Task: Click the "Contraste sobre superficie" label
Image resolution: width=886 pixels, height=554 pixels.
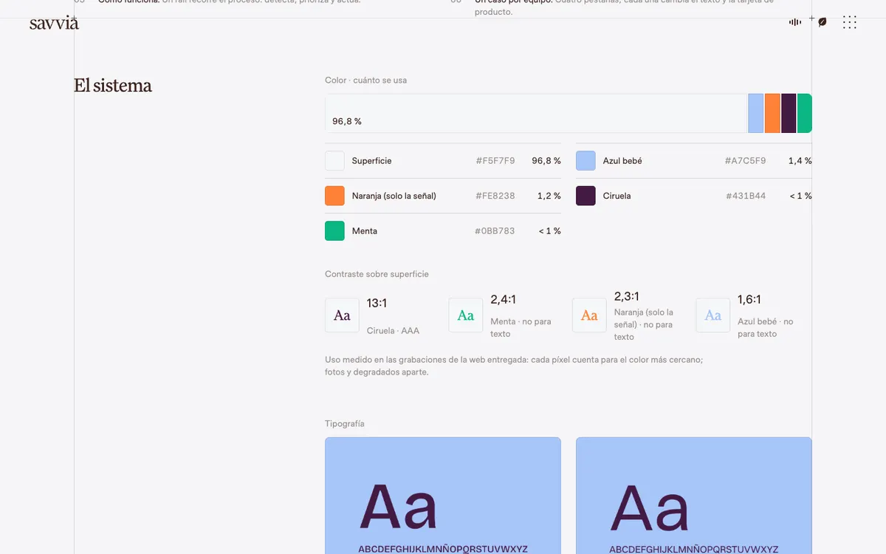Action: click(377, 274)
